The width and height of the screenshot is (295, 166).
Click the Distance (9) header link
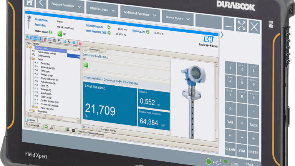pos(139,31)
